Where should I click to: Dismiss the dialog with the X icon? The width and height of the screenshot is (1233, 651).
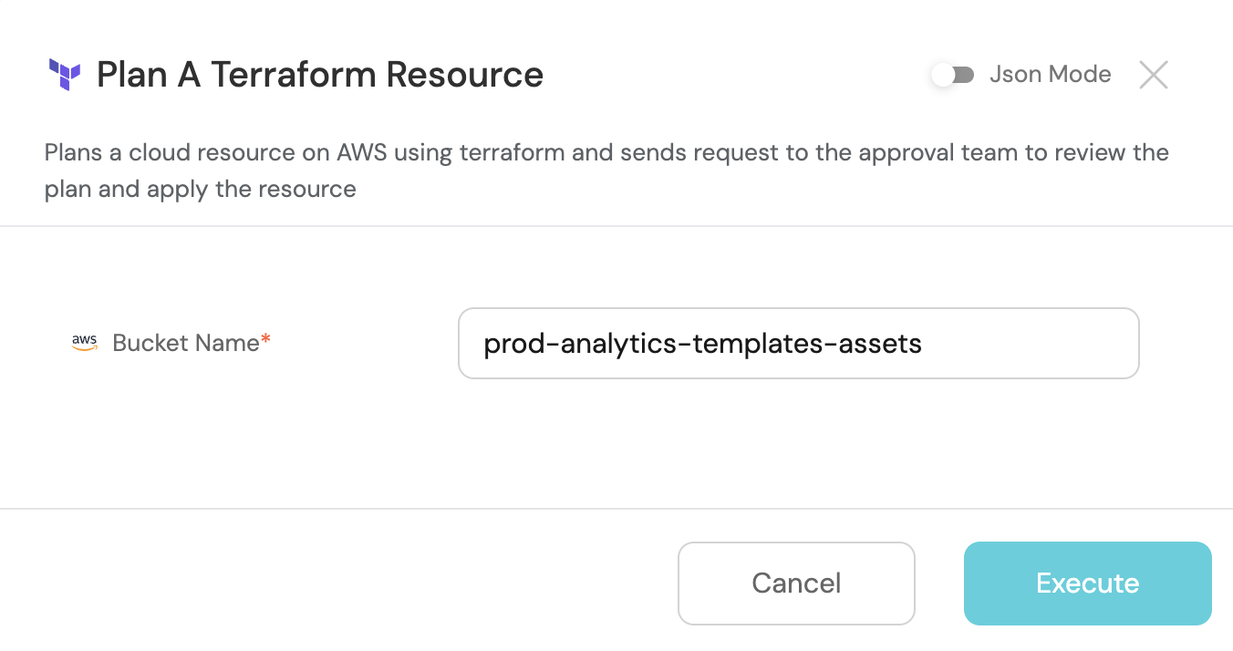pos(1154,75)
